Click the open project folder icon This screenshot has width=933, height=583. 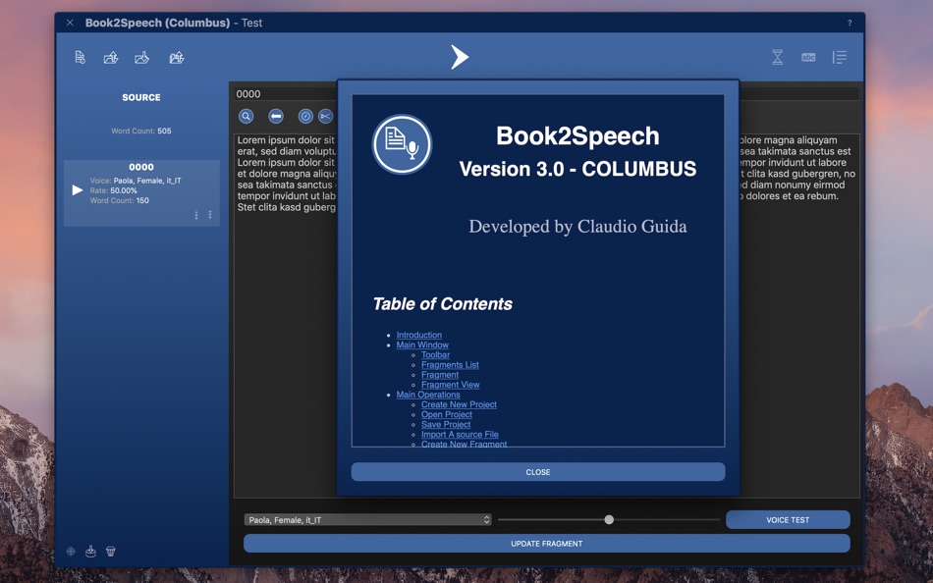click(x=111, y=58)
